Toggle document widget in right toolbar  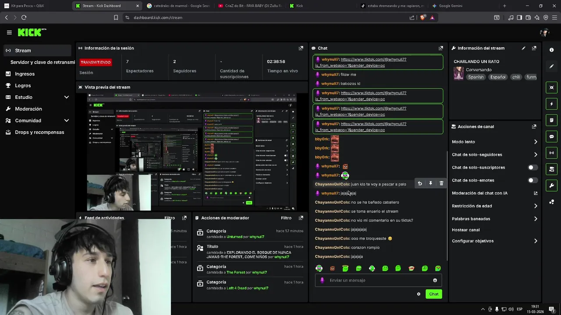551,120
